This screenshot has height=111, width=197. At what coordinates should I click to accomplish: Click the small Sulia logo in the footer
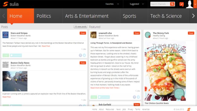tap(189, 109)
